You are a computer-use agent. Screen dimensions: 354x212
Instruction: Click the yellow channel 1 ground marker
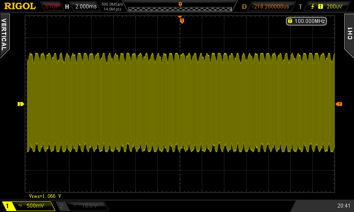click(20, 104)
